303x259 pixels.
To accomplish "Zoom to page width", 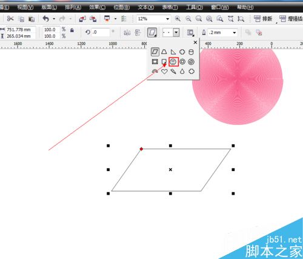I will coord(230,19).
